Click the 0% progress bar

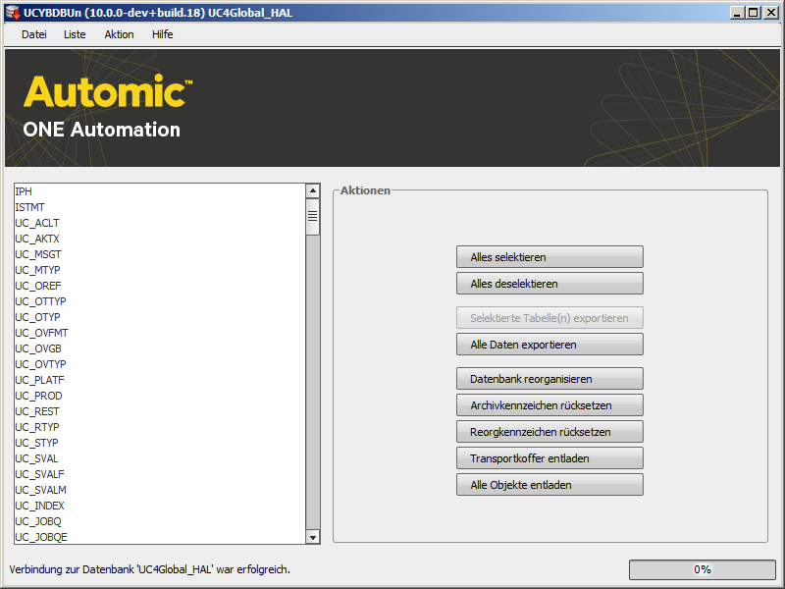tap(702, 569)
